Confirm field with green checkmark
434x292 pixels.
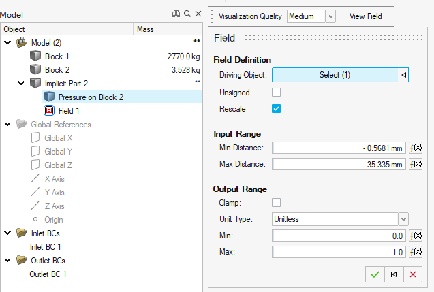(x=374, y=274)
